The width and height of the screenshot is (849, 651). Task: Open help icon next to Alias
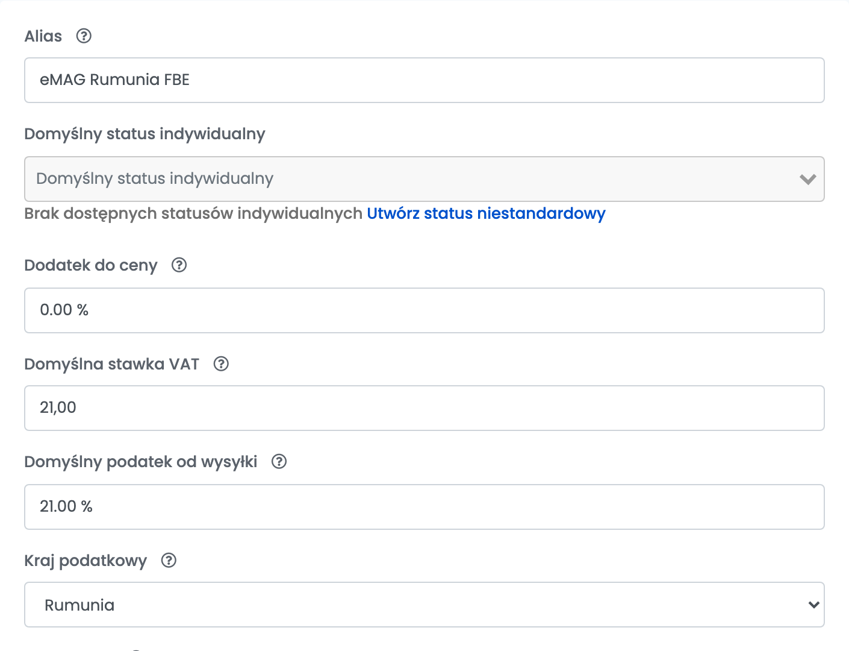pos(84,36)
